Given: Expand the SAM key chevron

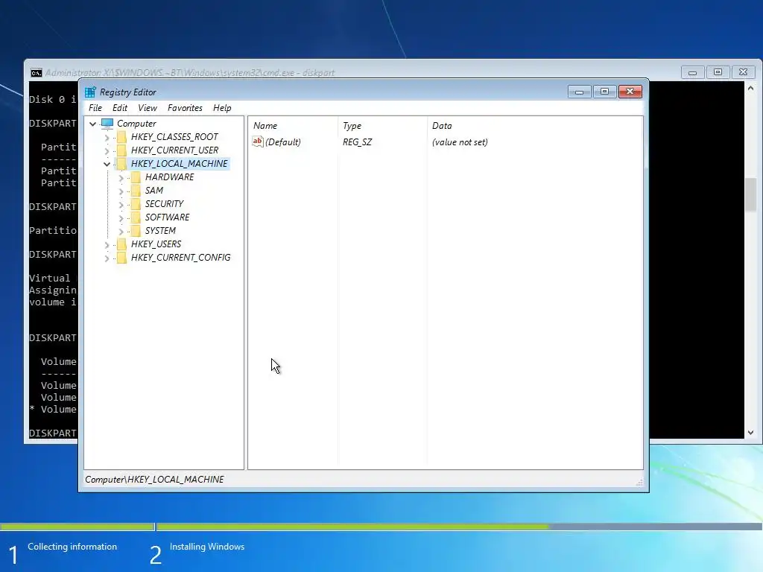Looking at the screenshot, I should [x=121, y=191].
